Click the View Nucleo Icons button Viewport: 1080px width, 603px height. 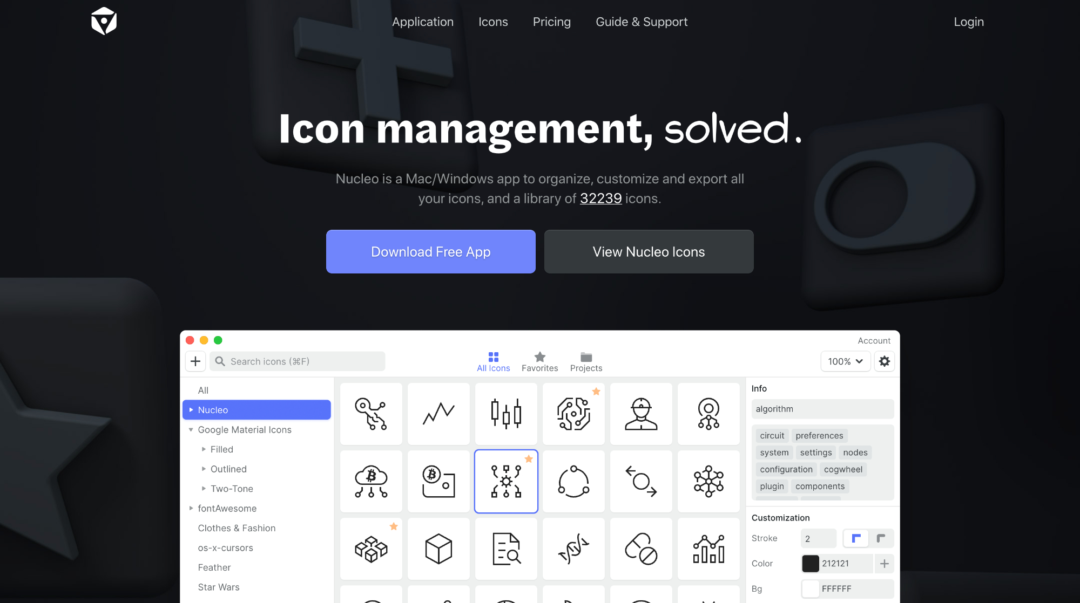(649, 251)
